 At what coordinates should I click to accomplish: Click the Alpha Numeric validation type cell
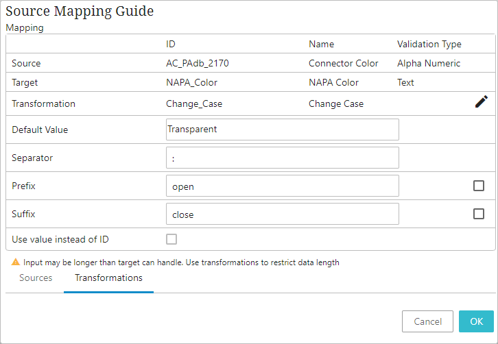(x=429, y=63)
